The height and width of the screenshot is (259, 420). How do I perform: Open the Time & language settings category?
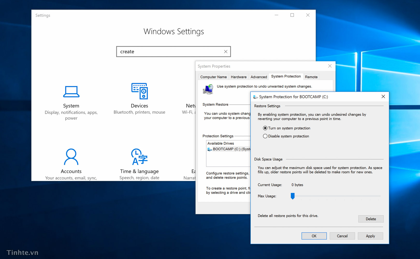[139, 164]
